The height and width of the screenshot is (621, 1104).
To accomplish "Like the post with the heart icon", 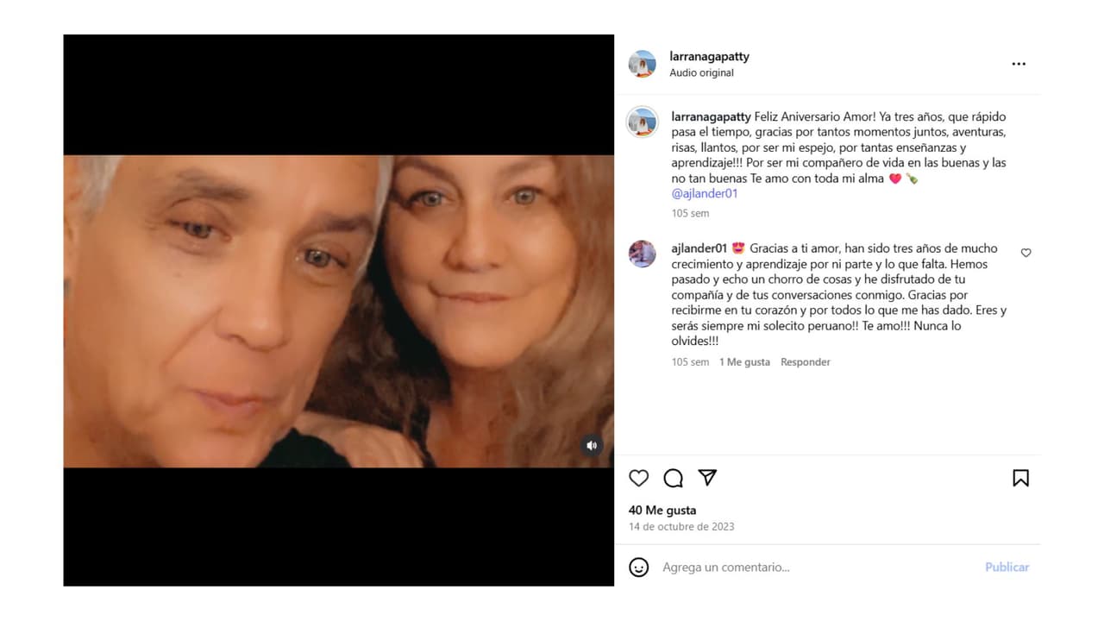I will (x=638, y=478).
